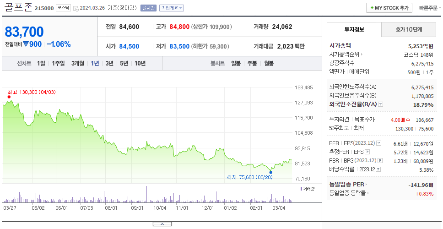
Task: Switch to the 투자정보 tab
Action: click(354, 29)
